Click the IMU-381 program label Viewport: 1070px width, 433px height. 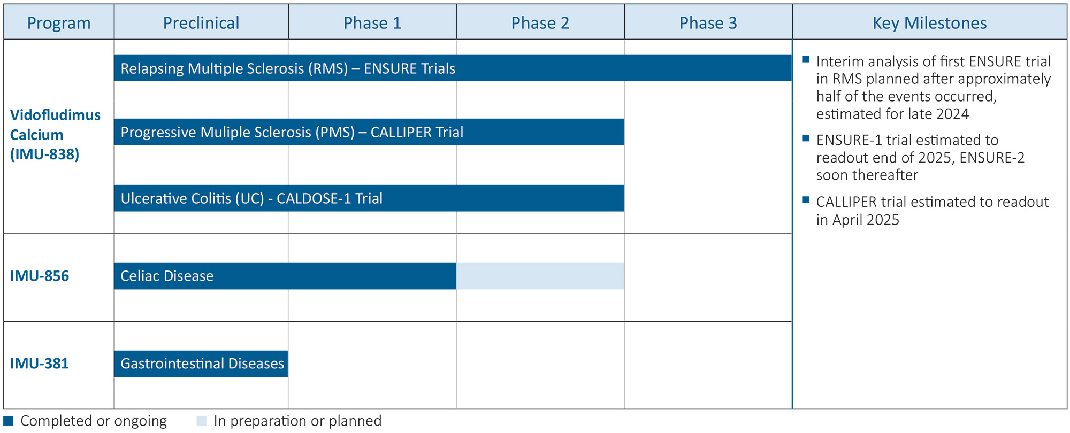click(40, 364)
